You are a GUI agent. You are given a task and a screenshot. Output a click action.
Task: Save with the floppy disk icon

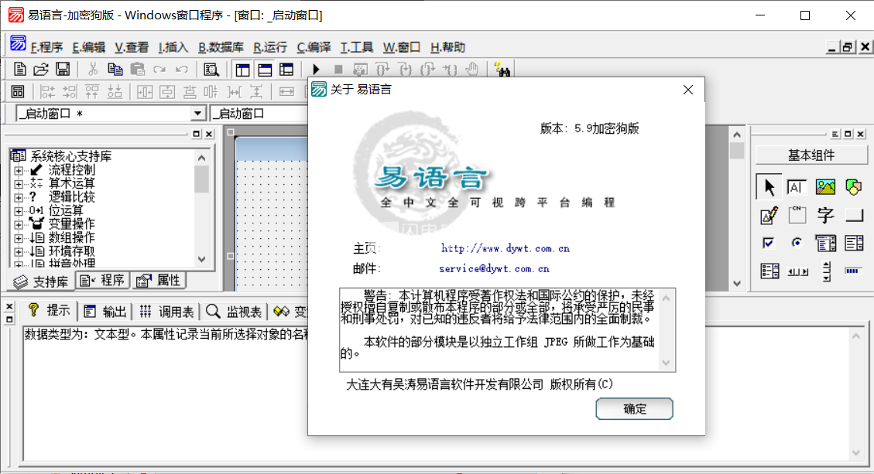pyautogui.click(x=63, y=69)
